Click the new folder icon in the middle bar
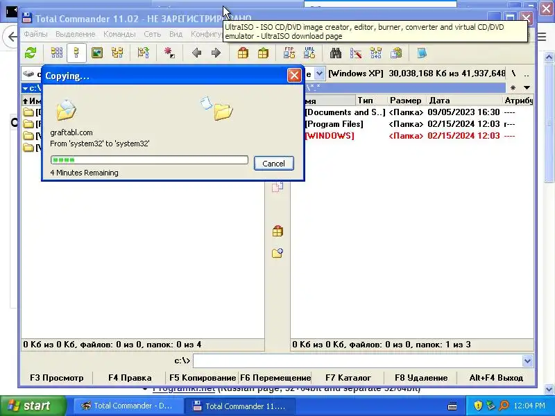 [x=277, y=253]
